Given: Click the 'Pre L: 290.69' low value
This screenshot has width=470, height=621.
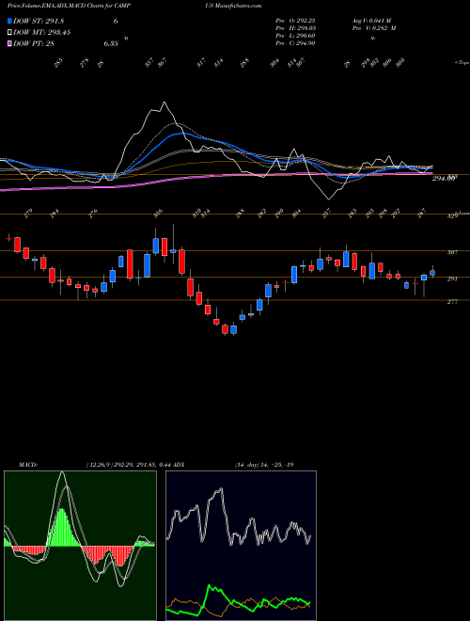Looking at the screenshot, I should click(x=295, y=36).
